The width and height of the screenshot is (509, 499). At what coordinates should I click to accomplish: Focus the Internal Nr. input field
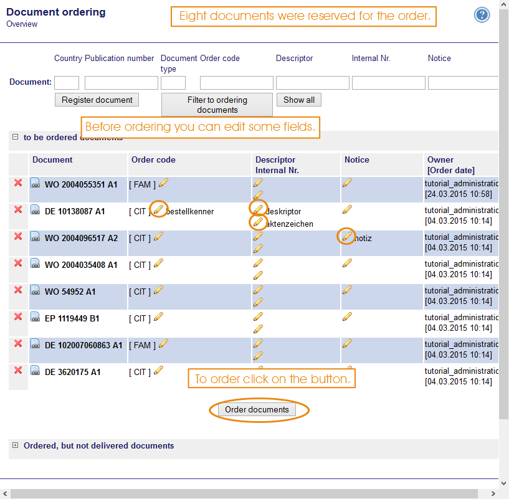pos(389,83)
